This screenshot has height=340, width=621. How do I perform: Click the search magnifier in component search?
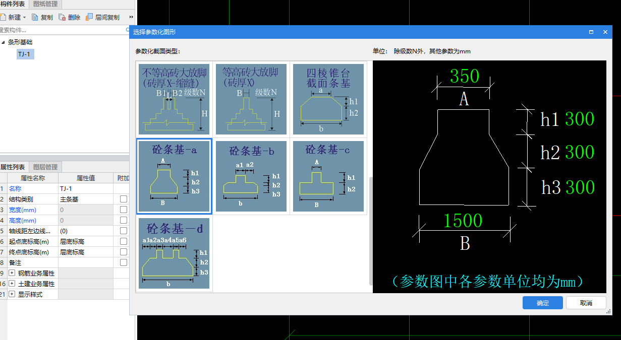pyautogui.click(x=128, y=30)
